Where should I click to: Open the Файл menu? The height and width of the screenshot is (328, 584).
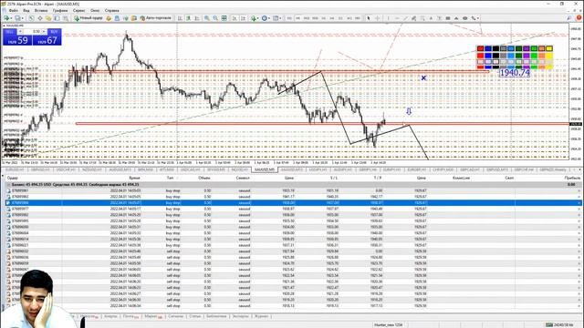pos(13,11)
